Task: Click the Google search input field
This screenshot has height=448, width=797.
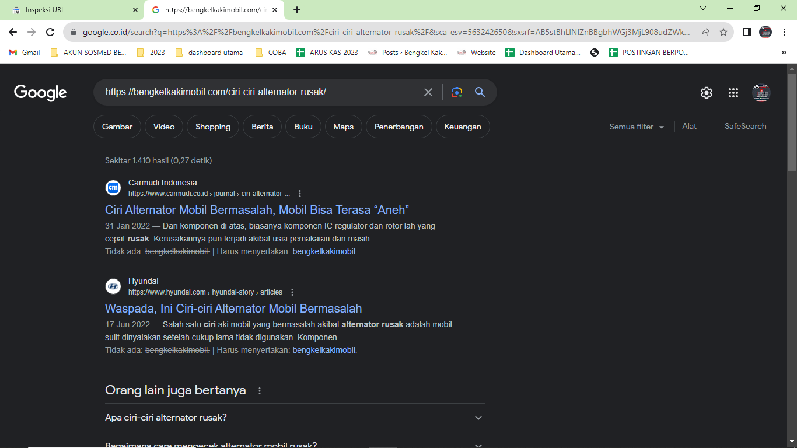Action: (260, 92)
